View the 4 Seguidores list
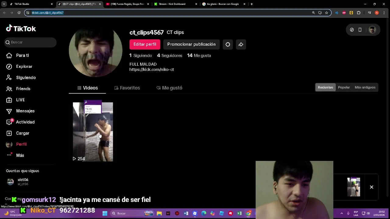The height and width of the screenshot is (219, 390). point(169,55)
